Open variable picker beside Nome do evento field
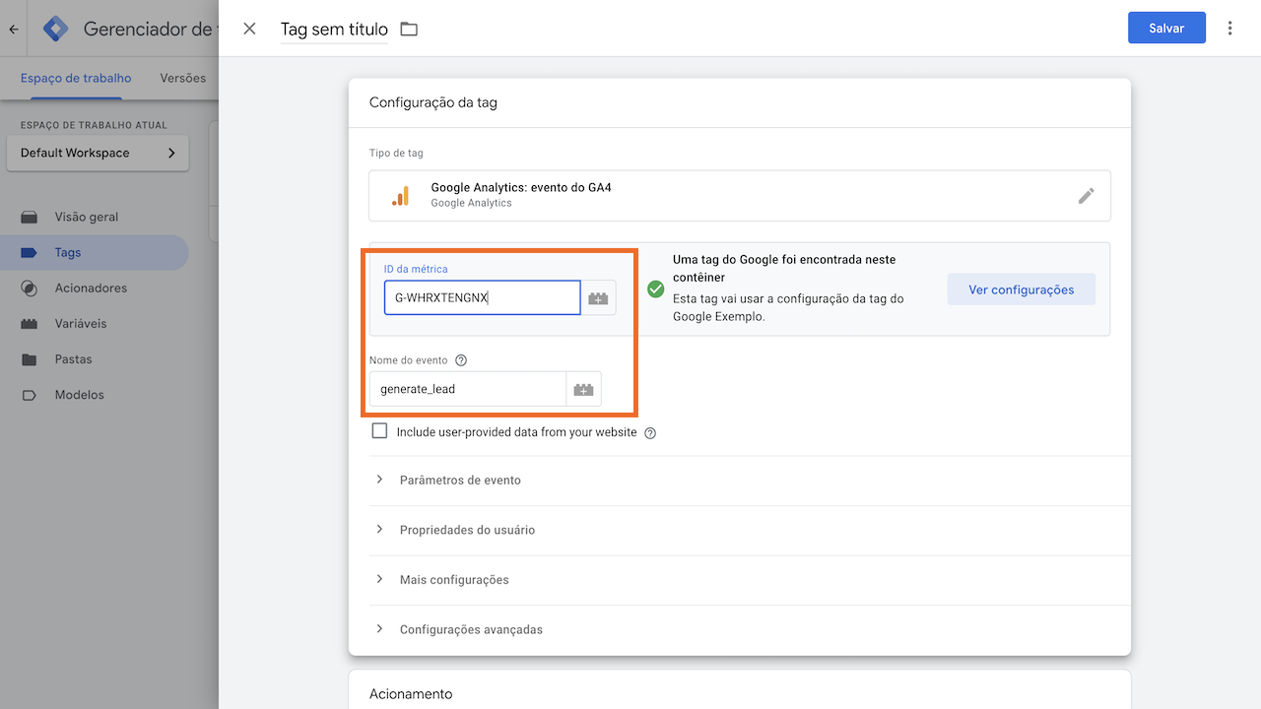 click(583, 388)
